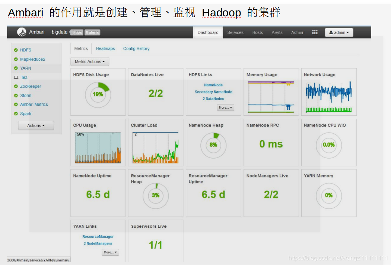Image resolution: width=391 pixels, height=265 pixels.
Task: Open Tez service in sidebar
Action: [24, 77]
